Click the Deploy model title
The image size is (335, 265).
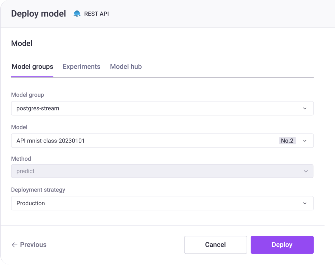coord(39,14)
